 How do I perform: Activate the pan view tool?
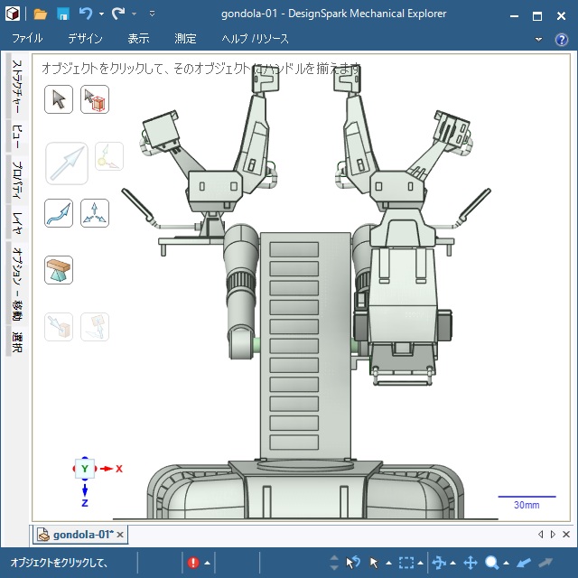tap(471, 563)
